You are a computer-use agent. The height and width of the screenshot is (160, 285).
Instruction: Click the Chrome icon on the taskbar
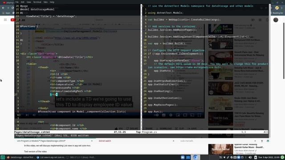(195, 157)
